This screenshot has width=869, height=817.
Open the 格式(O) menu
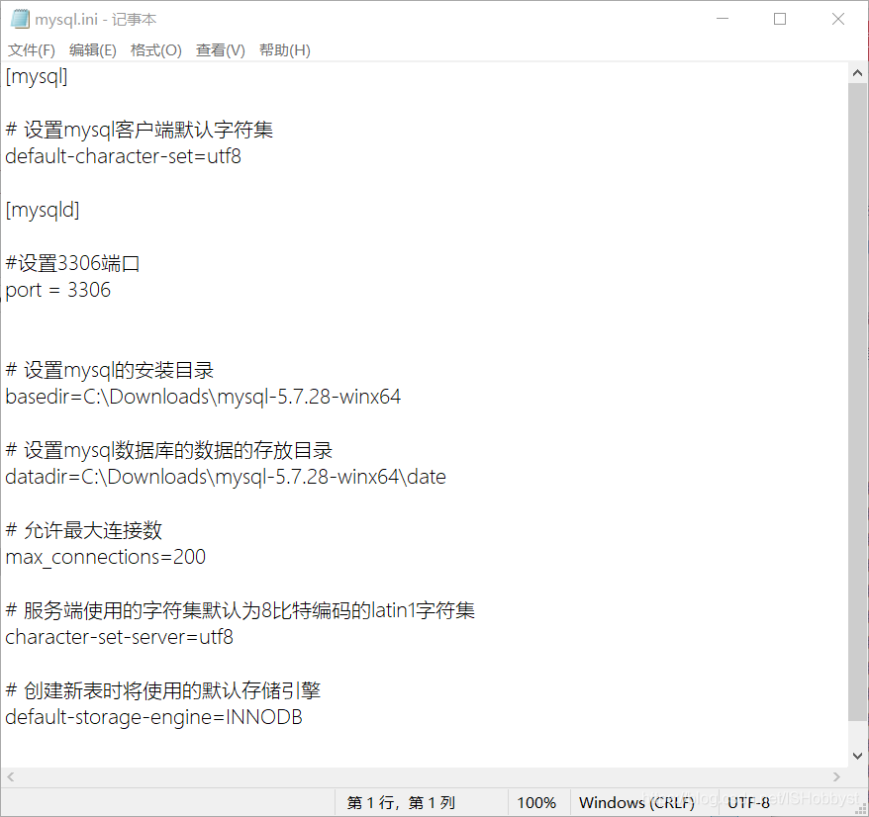[155, 50]
